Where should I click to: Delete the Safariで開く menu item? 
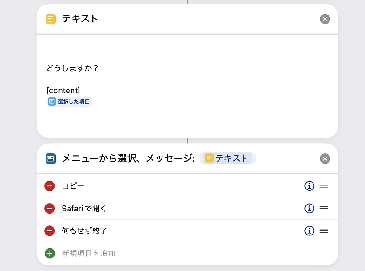pos(50,209)
